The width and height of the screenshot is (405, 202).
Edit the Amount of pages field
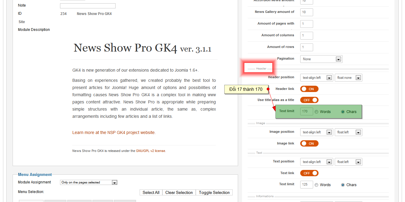(307, 24)
